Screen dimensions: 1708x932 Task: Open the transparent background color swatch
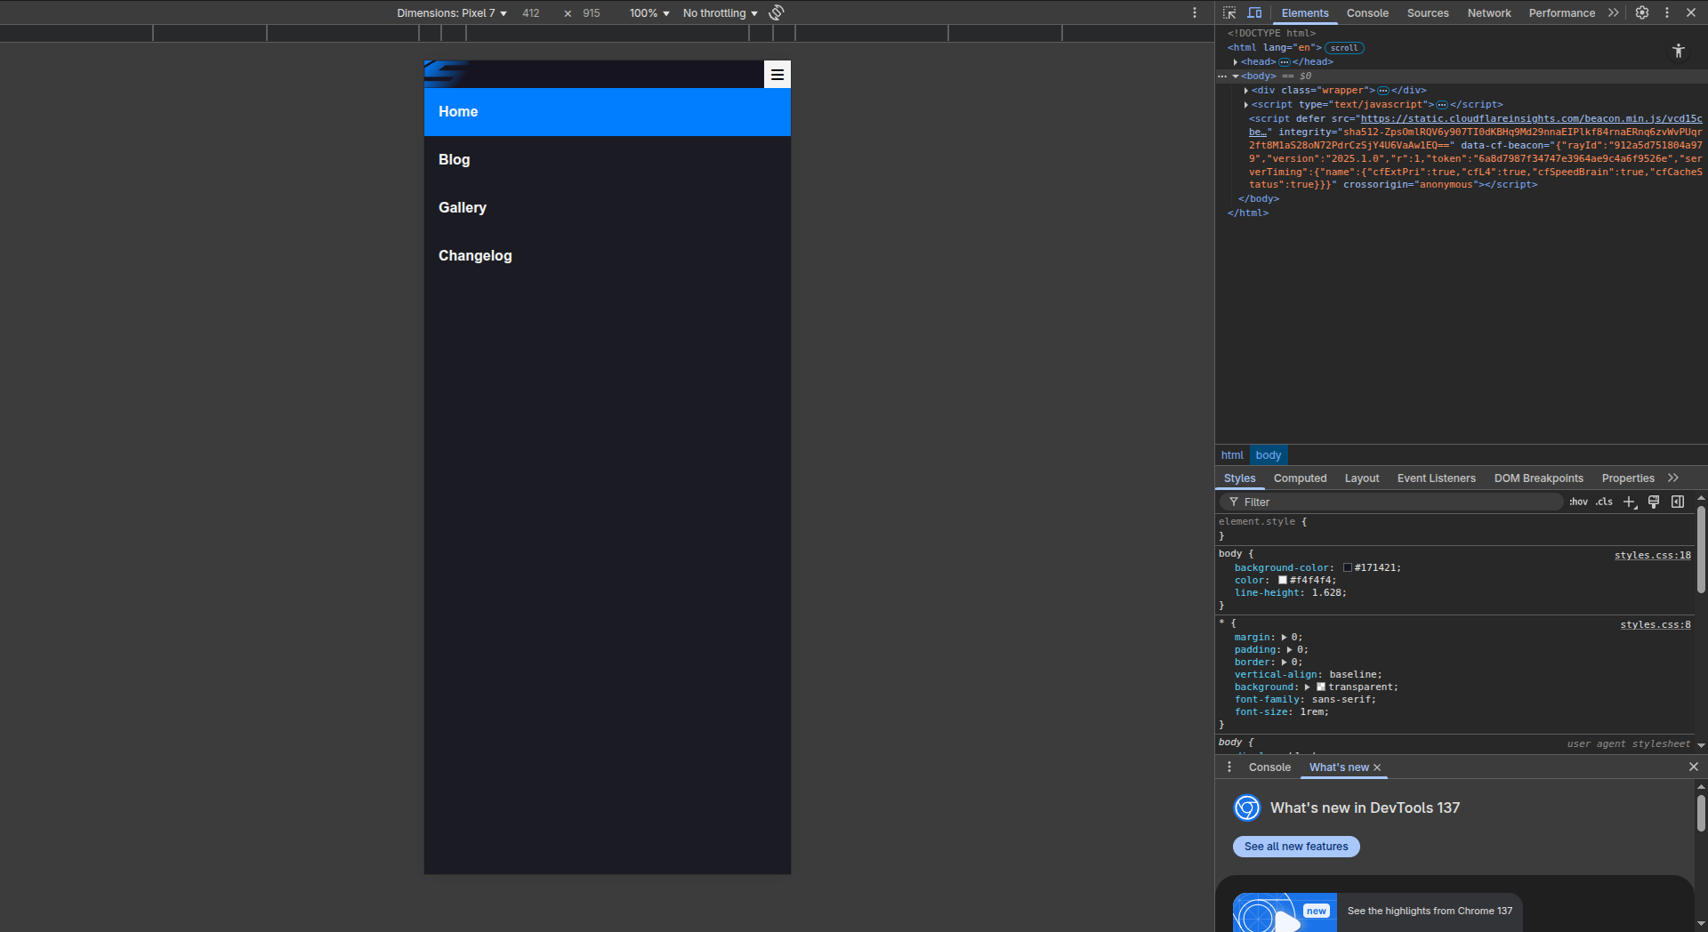tap(1321, 687)
